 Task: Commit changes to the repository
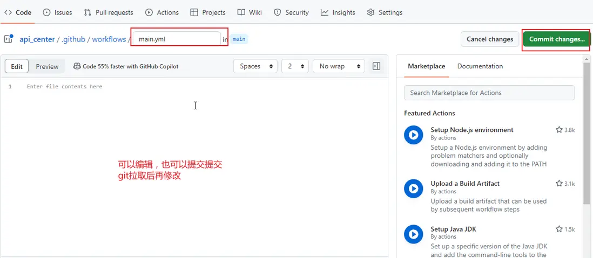click(557, 39)
